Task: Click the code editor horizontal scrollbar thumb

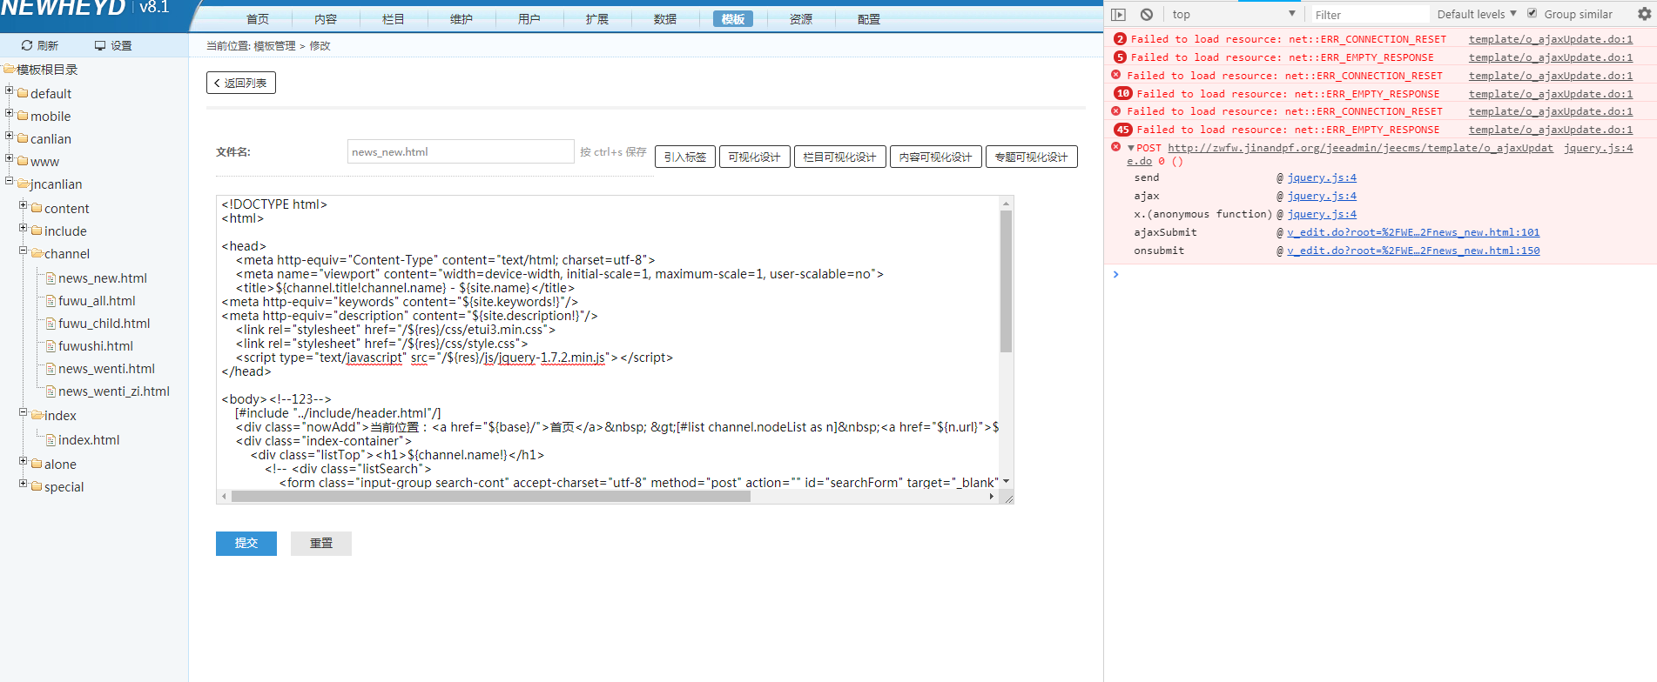Action: (491, 497)
